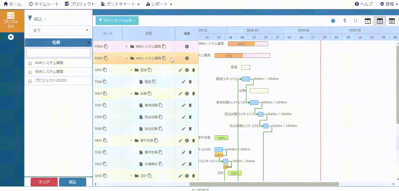Edit the G004 試験 group
The width and height of the screenshot is (399, 191).
coord(180,93)
